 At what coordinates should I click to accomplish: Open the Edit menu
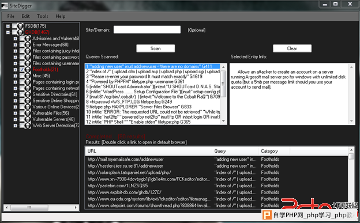point(26,16)
